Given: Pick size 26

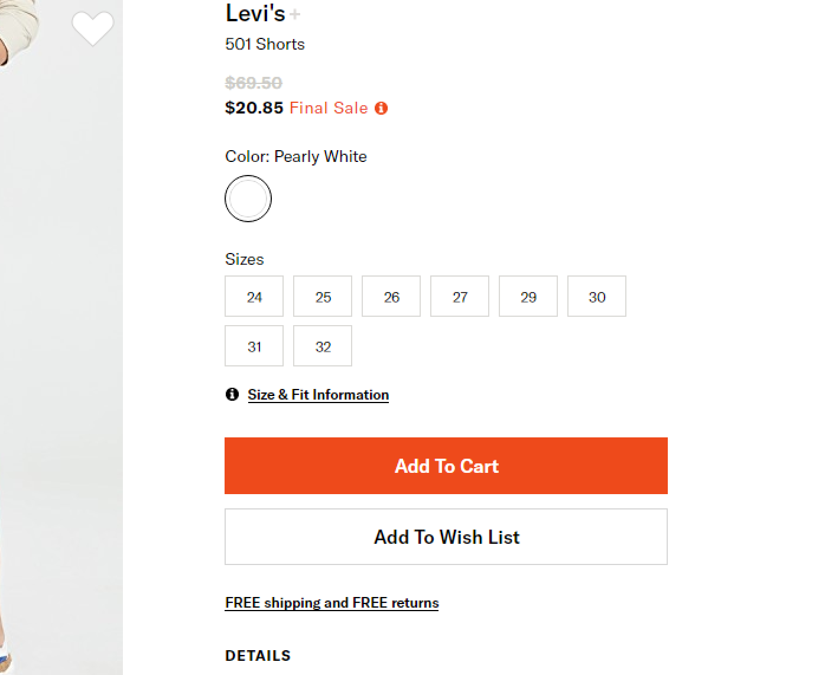Looking at the screenshot, I should coord(391,297).
